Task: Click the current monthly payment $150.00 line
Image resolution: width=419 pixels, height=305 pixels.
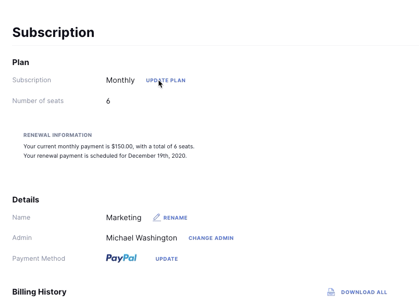Action: [109, 147]
